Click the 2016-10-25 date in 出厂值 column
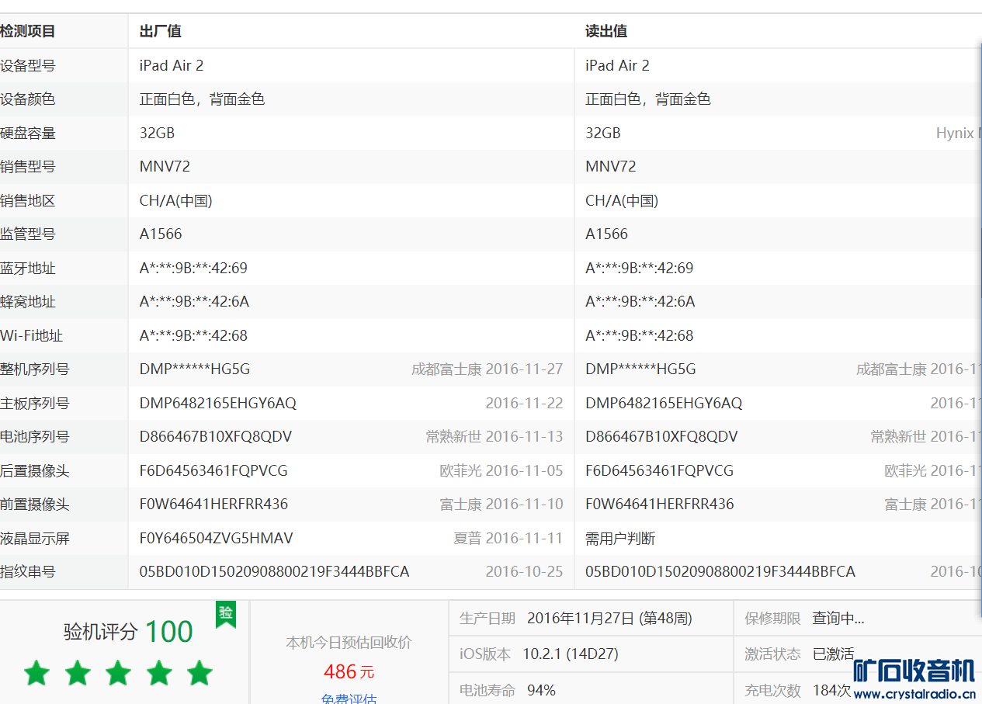Screen dimensions: 982x704 pyautogui.click(x=524, y=572)
